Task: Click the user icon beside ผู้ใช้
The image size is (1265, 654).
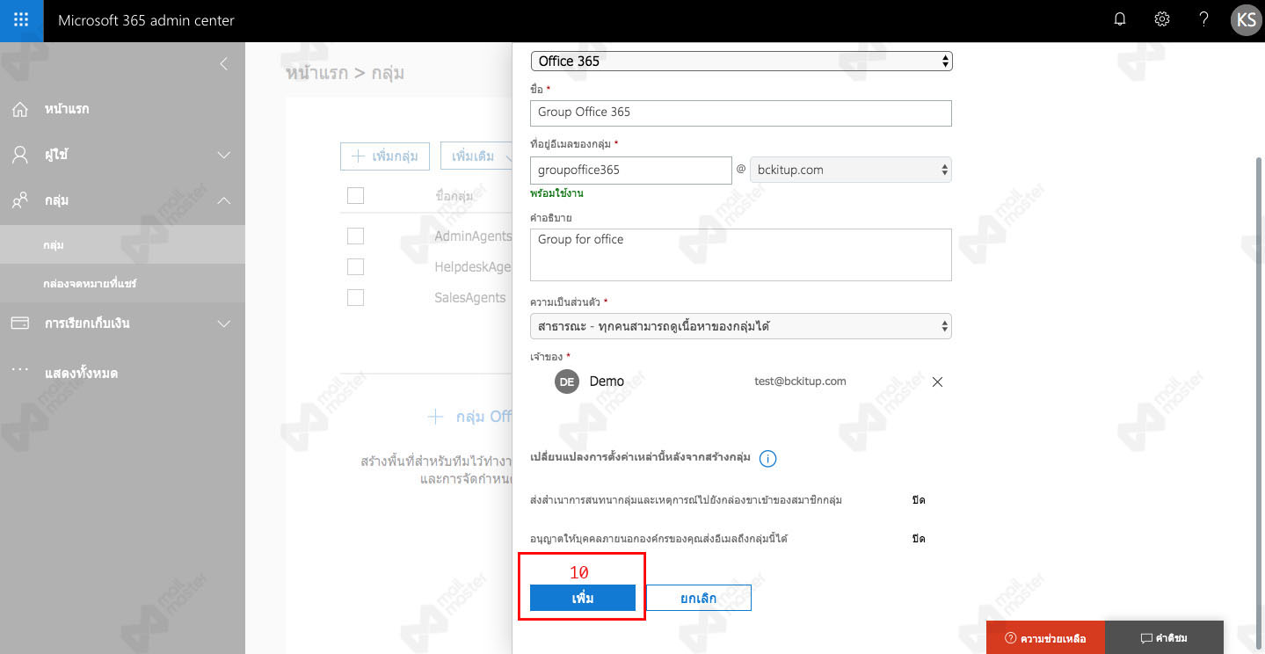Action: tap(20, 155)
